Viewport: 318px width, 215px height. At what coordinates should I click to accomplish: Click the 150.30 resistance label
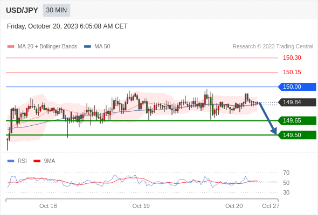click(x=292, y=58)
